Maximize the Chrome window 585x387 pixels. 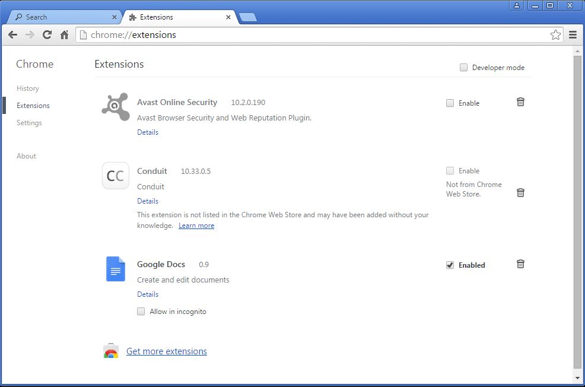pos(550,5)
